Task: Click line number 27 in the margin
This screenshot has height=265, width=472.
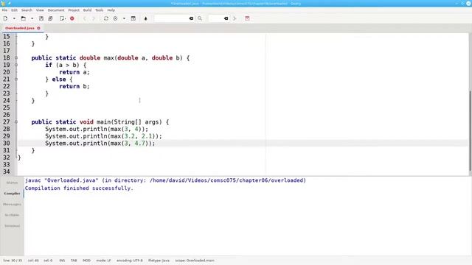Action: pos(7,122)
